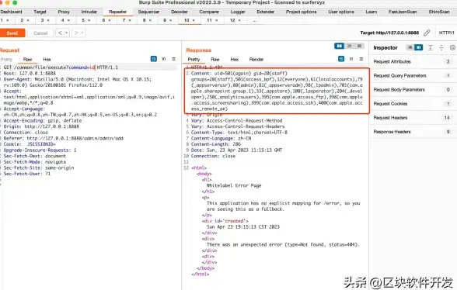
Task: Close Repeater request tab 12
Action: [x=239, y=20]
